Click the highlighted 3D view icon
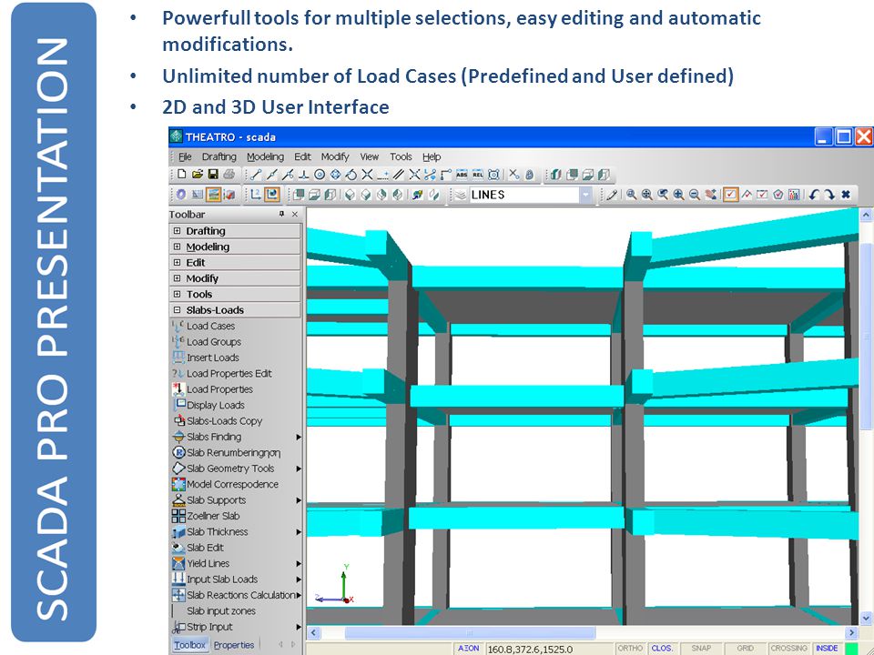The width and height of the screenshot is (874, 655). click(x=272, y=195)
